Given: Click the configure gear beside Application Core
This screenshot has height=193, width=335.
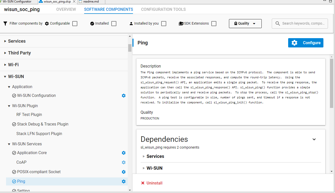Looking at the screenshot, I should [x=123, y=153].
